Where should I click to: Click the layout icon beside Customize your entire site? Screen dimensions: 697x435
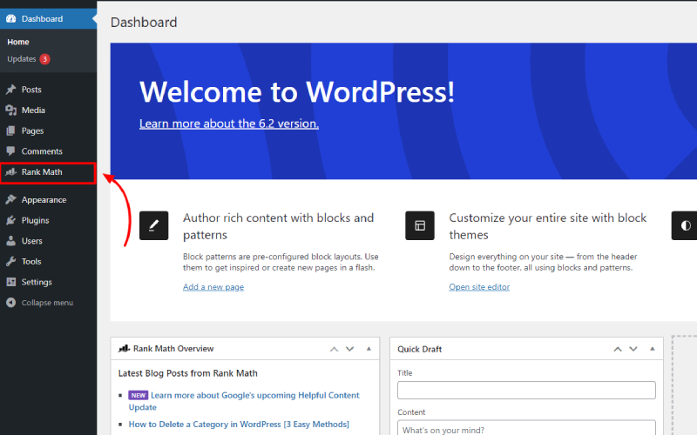click(x=420, y=225)
